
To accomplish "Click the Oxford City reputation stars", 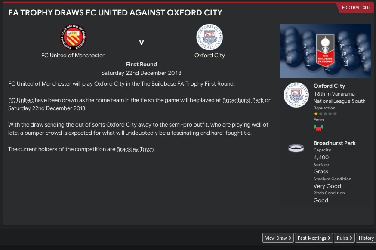I will coord(325,114).
